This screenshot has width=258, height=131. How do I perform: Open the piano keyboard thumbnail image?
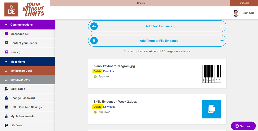211,74
